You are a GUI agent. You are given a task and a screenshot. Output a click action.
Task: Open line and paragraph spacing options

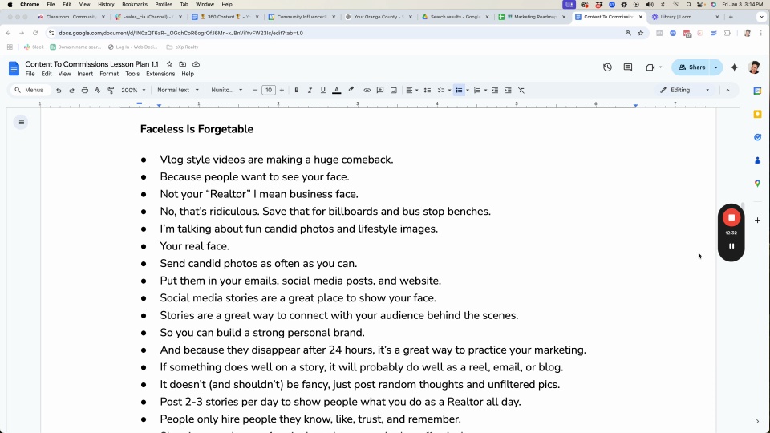pos(428,91)
